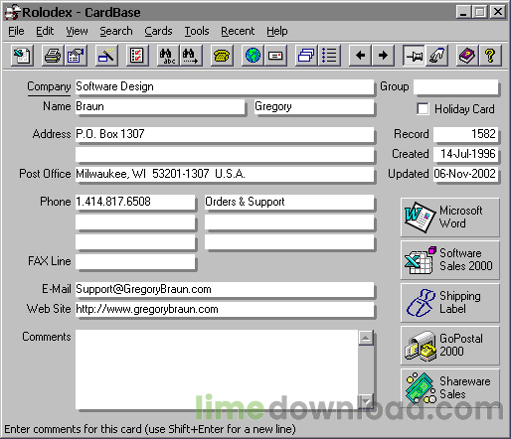The image size is (511, 439).
Task: Click the Group input field
Action: pyautogui.click(x=455, y=86)
